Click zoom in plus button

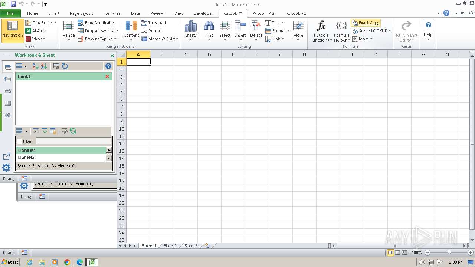tap(471, 253)
